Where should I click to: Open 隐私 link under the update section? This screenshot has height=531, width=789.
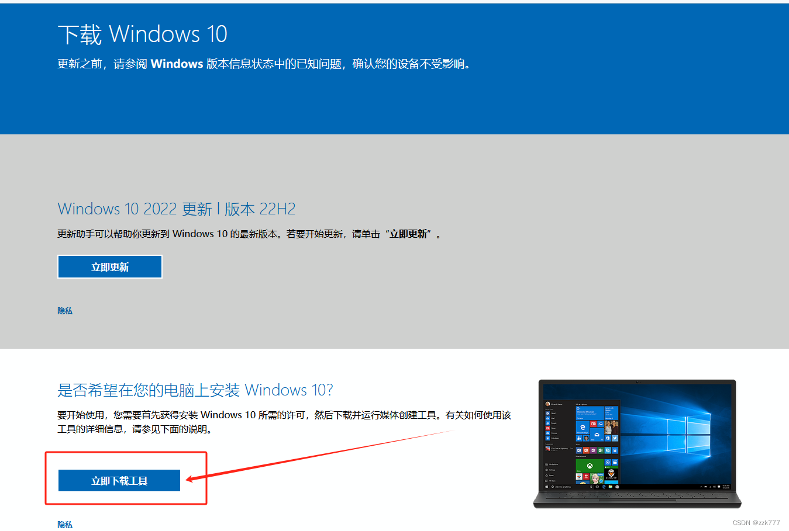pyautogui.click(x=65, y=311)
